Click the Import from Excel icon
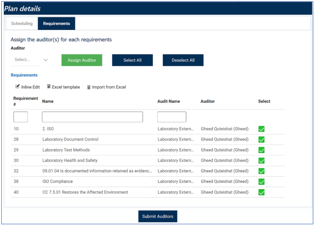Screen dimensions: 314x226 click(89, 87)
